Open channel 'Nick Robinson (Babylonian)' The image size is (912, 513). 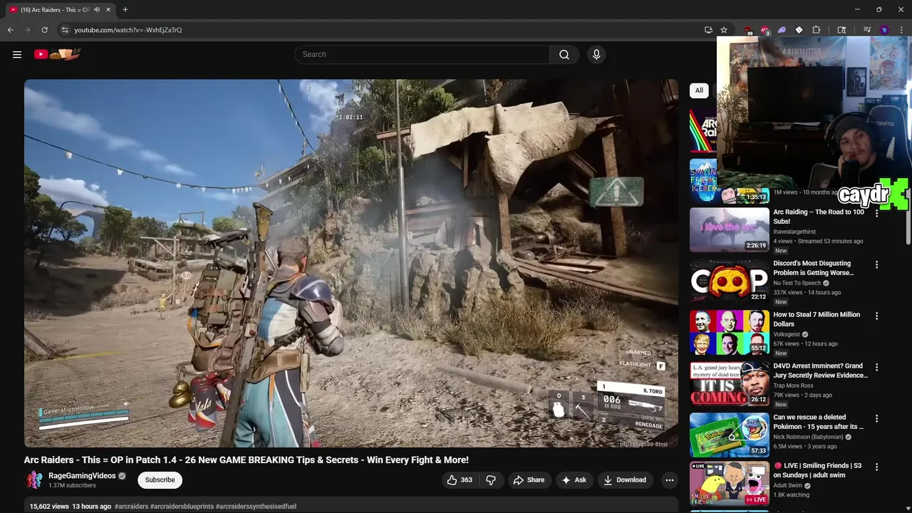808,437
